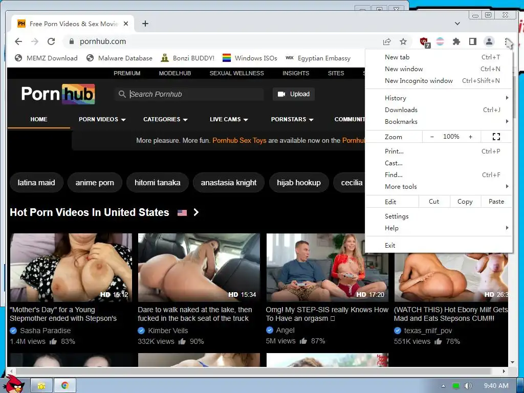Click the Upload button
The width and height of the screenshot is (524, 393).
pos(293,94)
